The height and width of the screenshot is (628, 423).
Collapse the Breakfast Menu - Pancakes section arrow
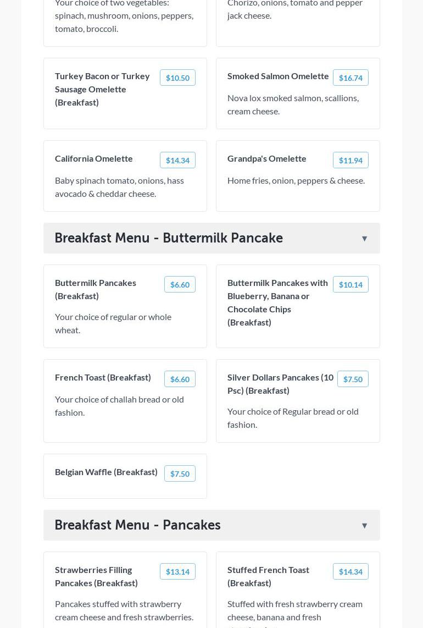click(x=364, y=526)
